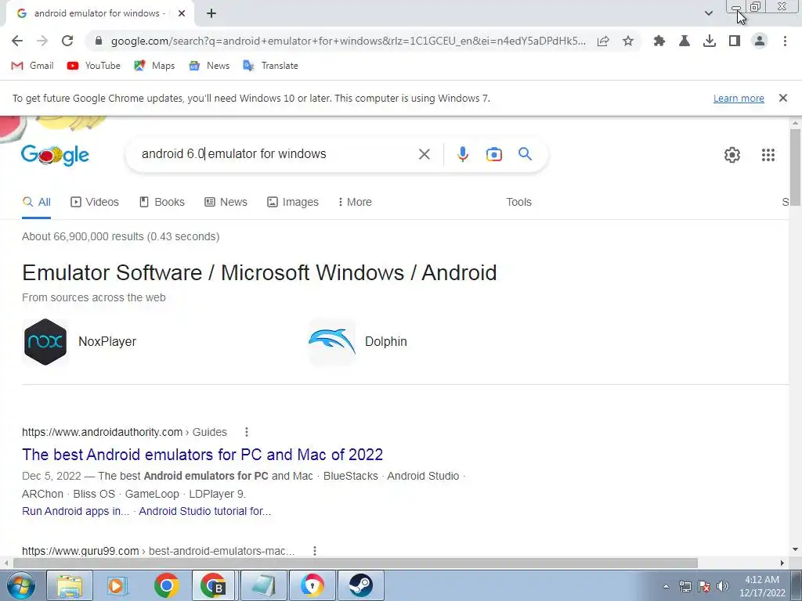
Task: Show hidden system tray icons
Action: (666, 586)
